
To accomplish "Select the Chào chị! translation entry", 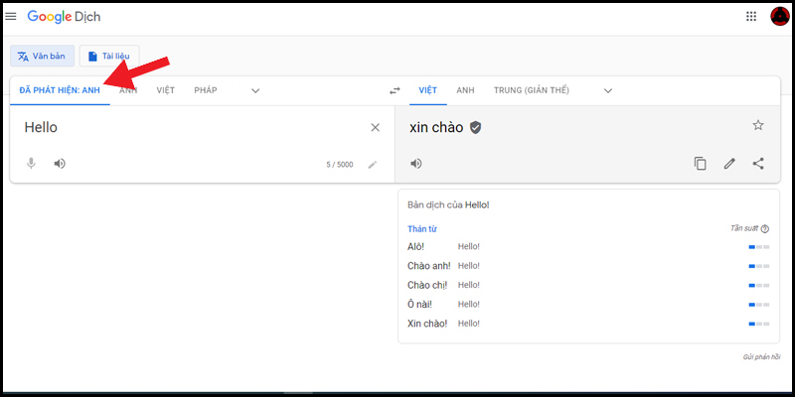I will point(428,285).
